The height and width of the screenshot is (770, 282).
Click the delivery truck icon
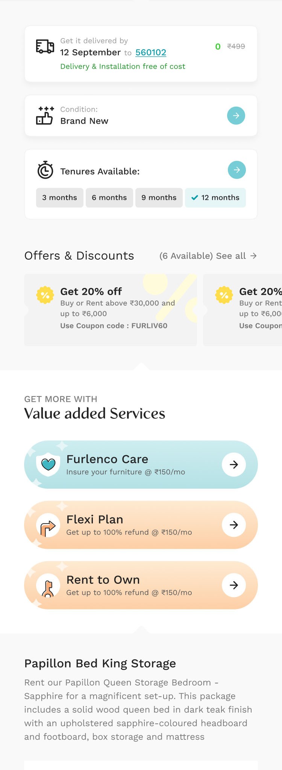click(45, 47)
